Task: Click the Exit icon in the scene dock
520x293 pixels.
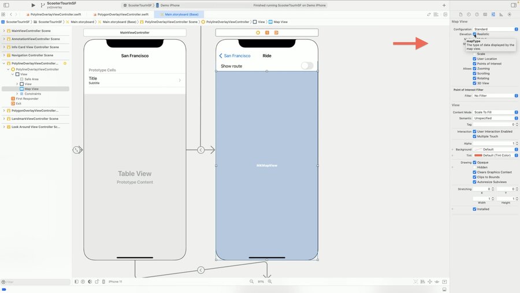Action: tap(276, 32)
